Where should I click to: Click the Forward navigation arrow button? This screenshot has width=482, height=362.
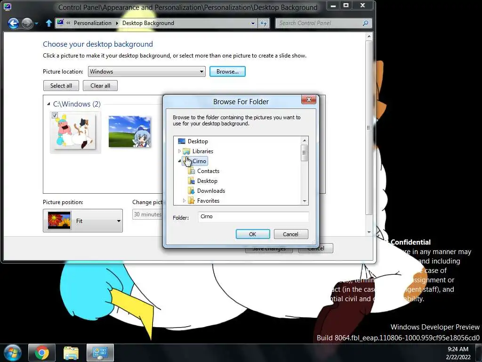click(27, 23)
